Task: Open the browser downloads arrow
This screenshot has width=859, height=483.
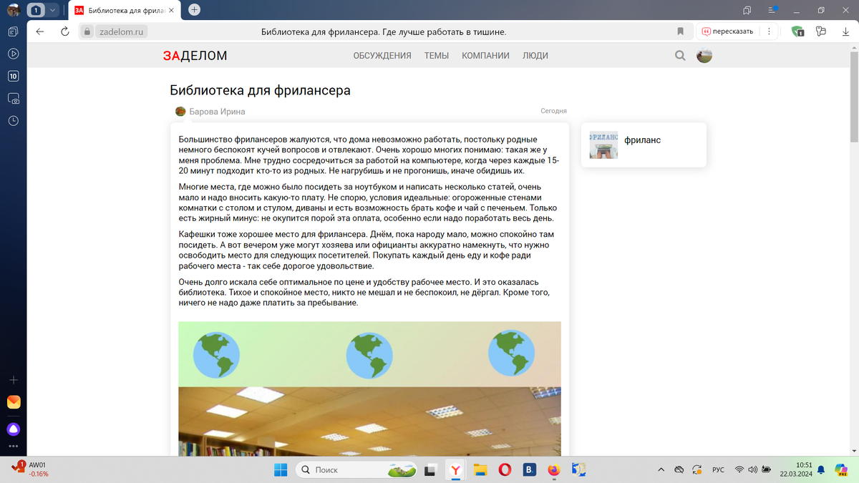Action: click(844, 31)
